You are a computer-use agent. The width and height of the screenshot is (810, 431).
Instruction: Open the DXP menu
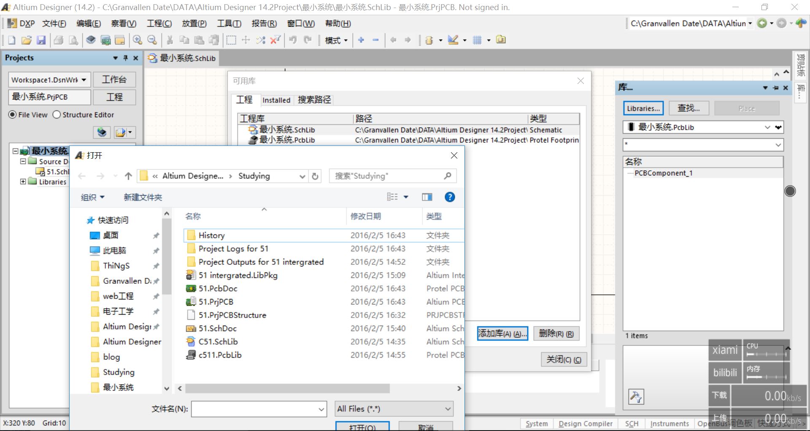click(22, 24)
